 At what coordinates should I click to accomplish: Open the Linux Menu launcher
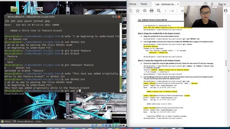pyautogui.click(x=6, y=121)
